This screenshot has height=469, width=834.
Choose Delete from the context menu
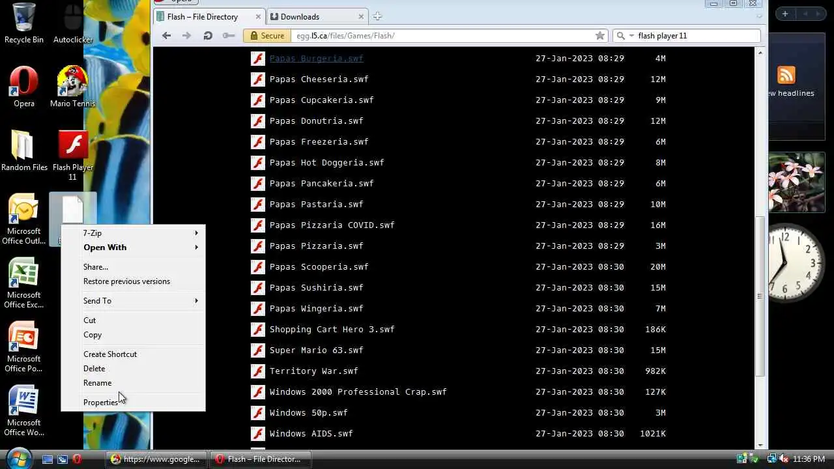click(x=133, y=368)
